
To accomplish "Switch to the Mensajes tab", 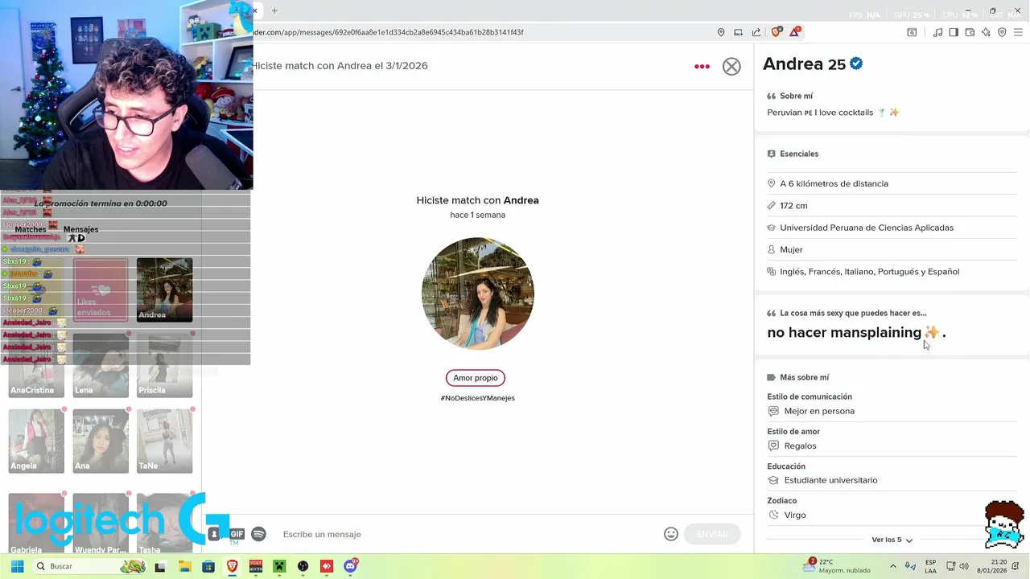I will point(80,229).
